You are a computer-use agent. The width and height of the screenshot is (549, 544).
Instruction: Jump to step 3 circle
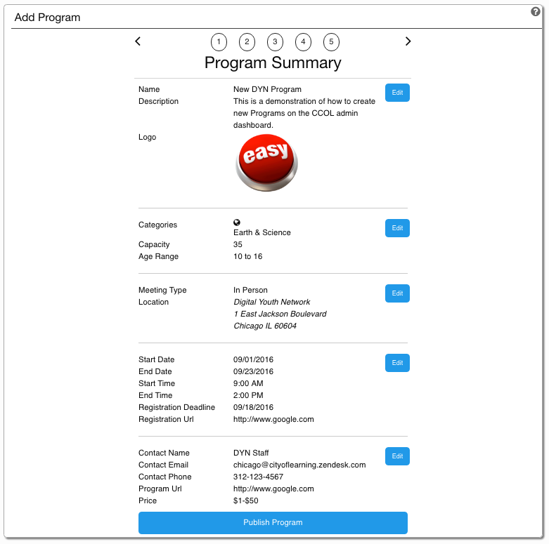(x=275, y=42)
